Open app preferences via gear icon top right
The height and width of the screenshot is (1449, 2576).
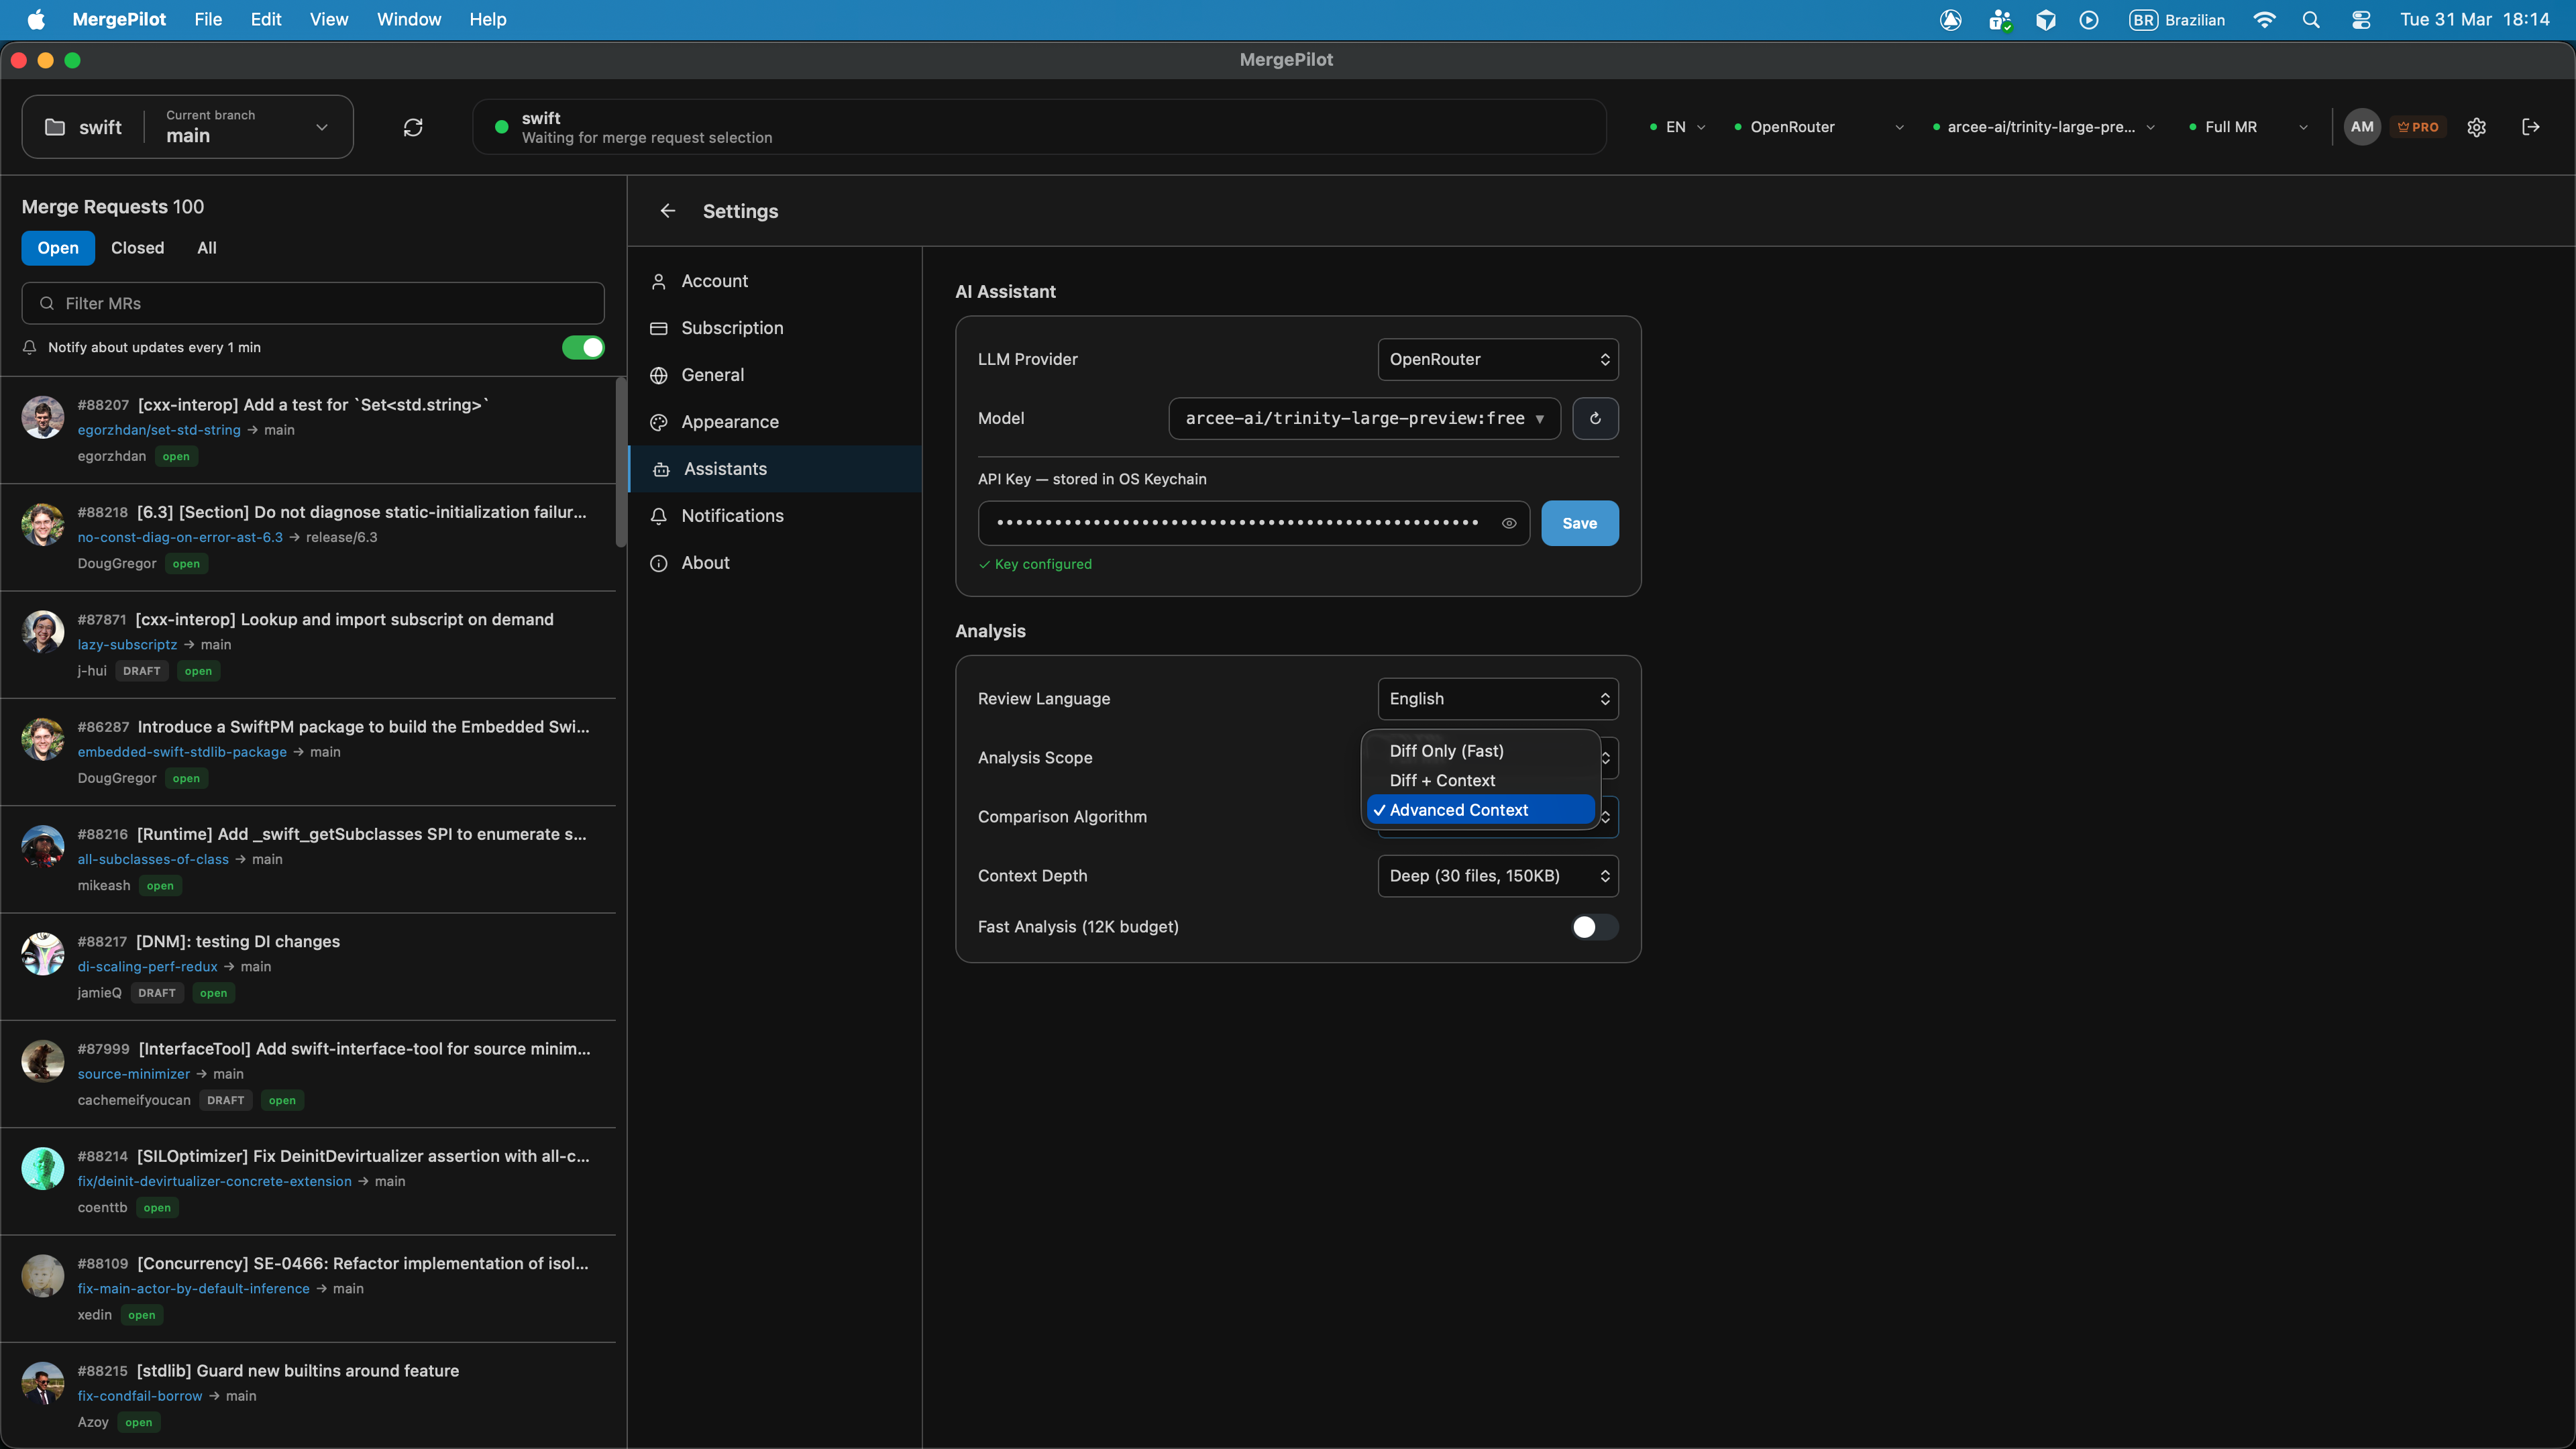coord(2477,127)
